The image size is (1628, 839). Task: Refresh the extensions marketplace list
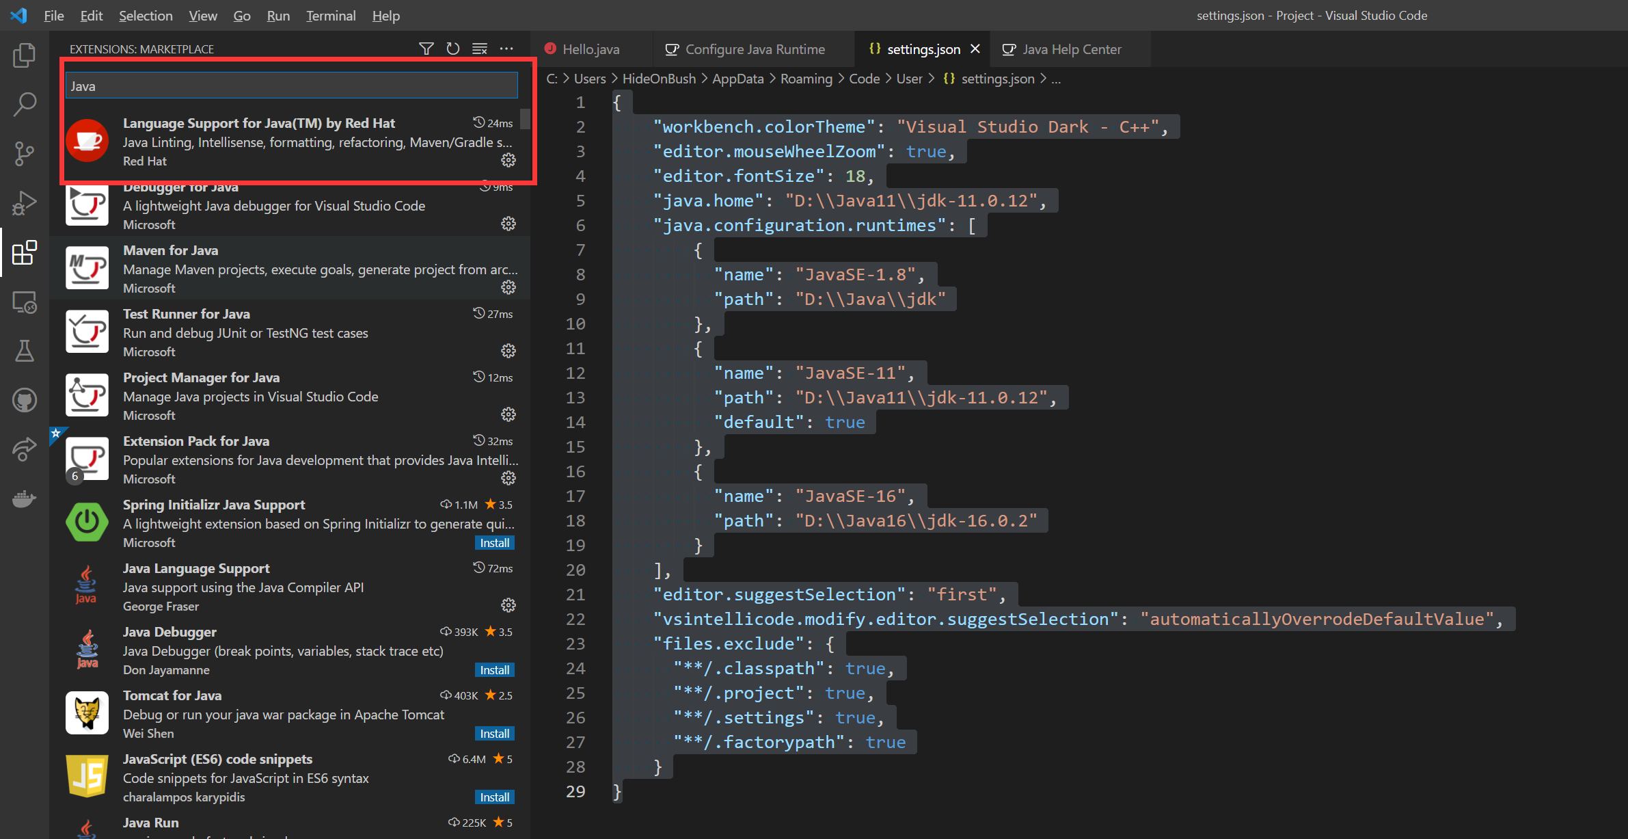point(452,49)
